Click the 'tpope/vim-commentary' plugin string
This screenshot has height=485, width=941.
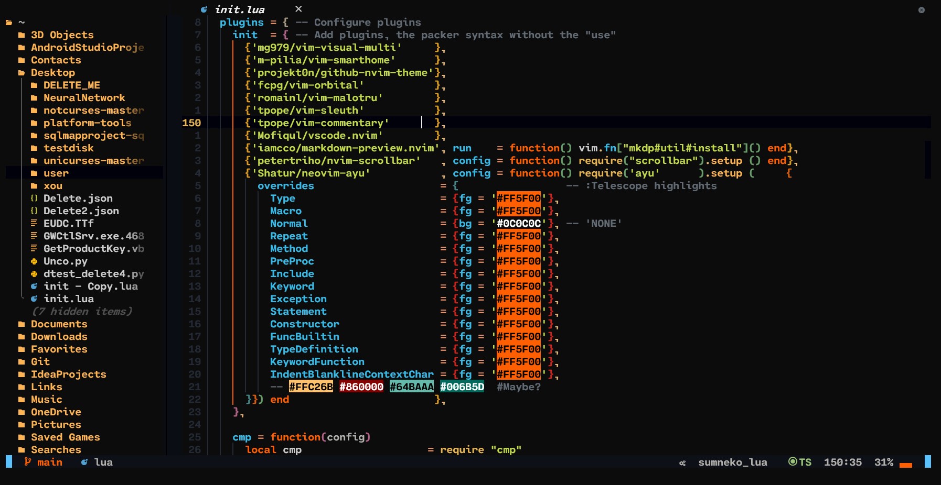pos(320,123)
